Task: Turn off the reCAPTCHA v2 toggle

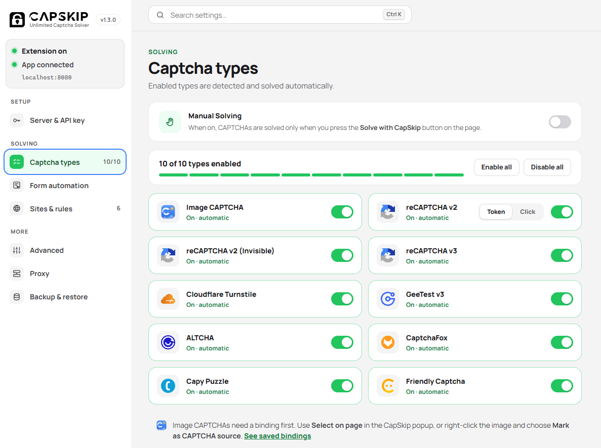Action: point(562,212)
